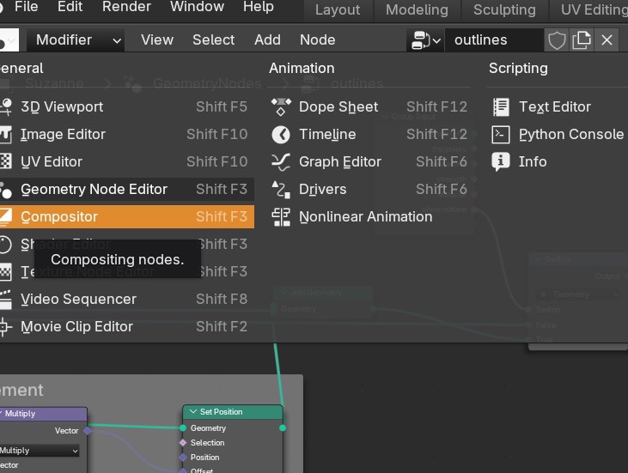Click the Python Console icon

click(x=501, y=135)
